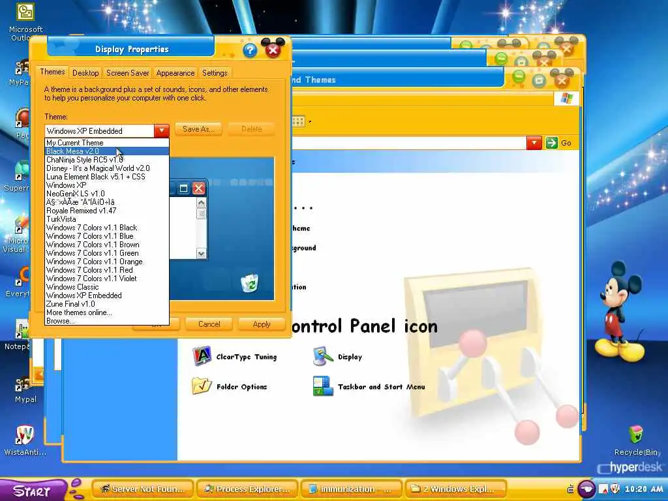
Task: Open the Microsoft Outlook desktop icon
Action: [25, 22]
